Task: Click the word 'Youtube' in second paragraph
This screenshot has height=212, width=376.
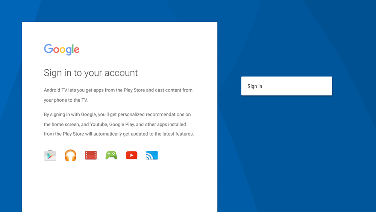Action: tap(99, 124)
